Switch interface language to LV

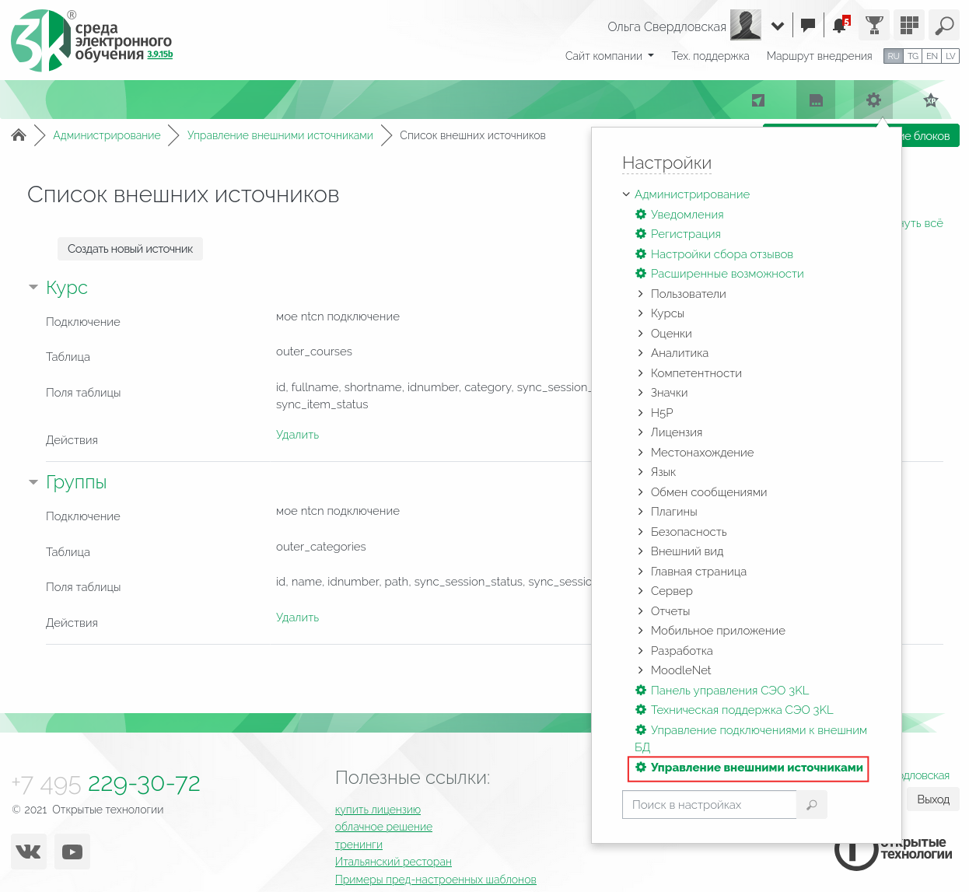click(950, 56)
